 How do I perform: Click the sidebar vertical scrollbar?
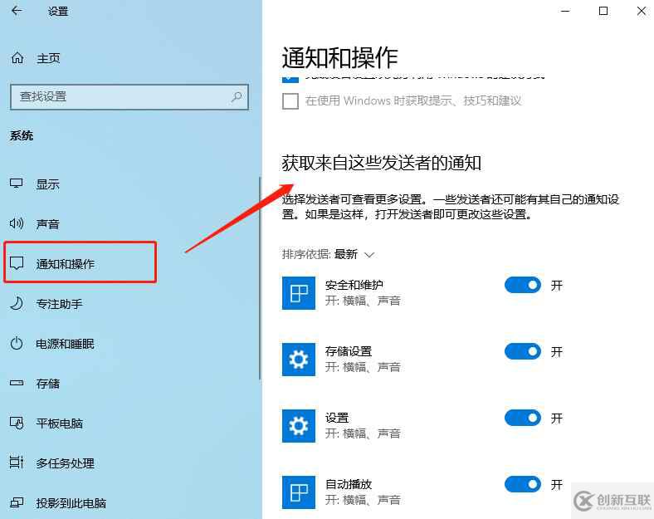260,278
